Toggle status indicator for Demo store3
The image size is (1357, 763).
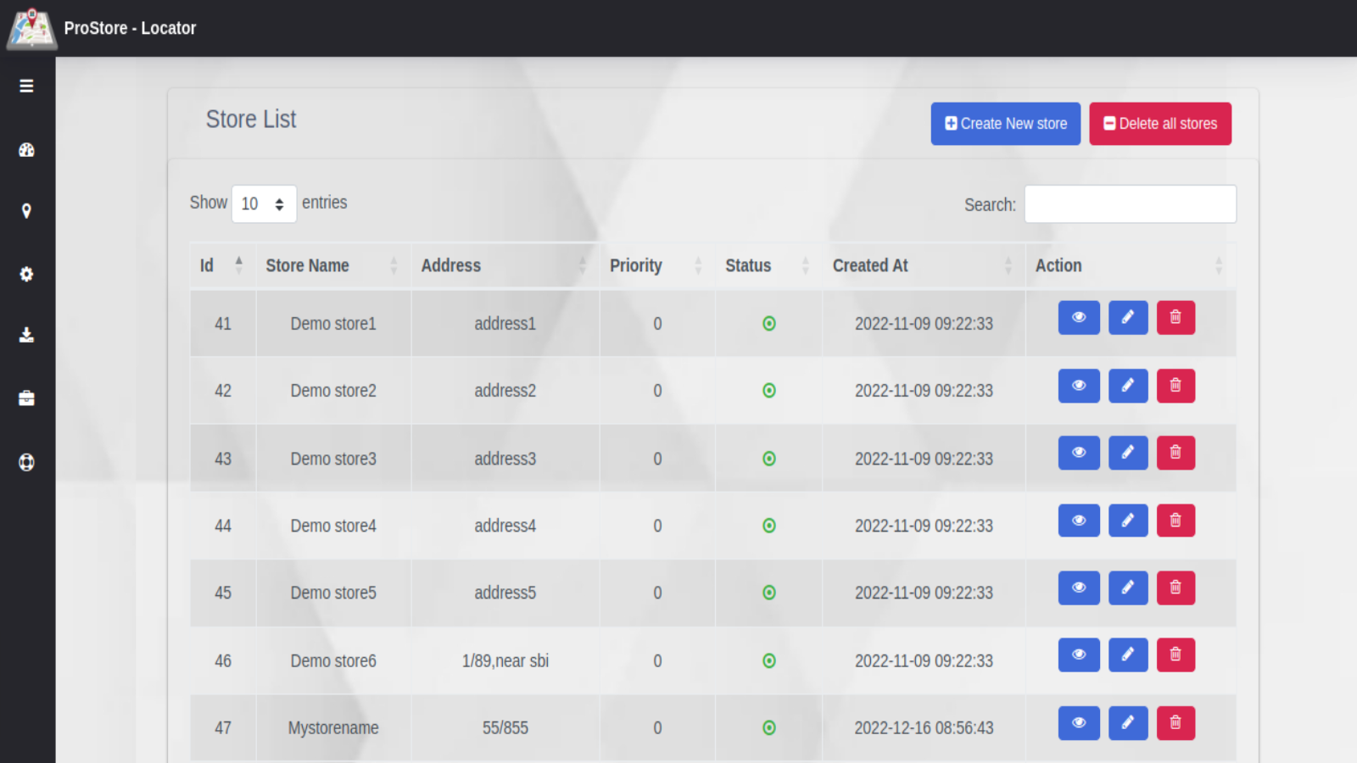point(769,459)
